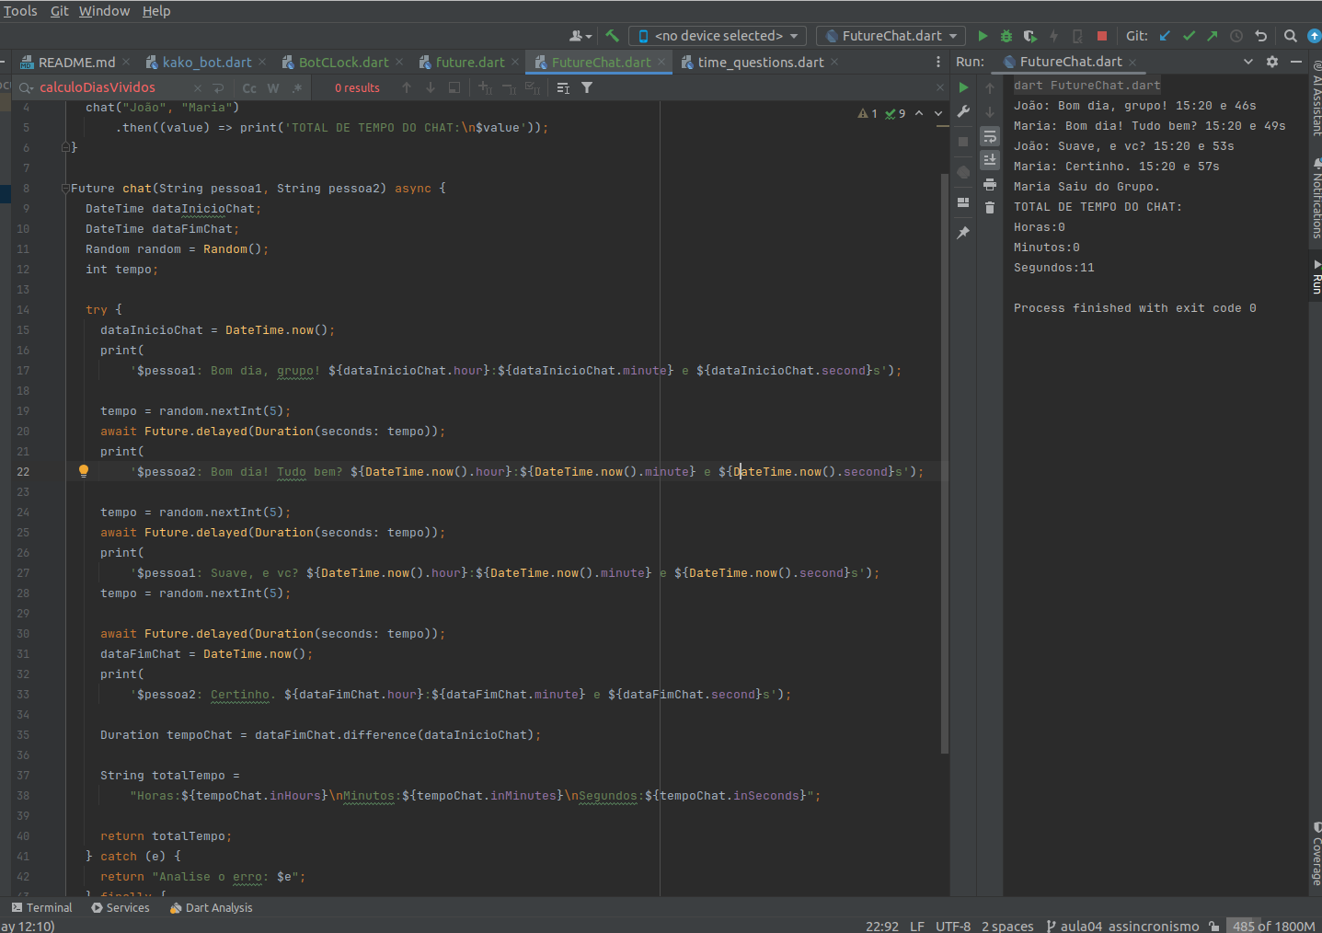Open the Dart Analysis tool window
Viewport: 1322px width, 933px height.
211,908
